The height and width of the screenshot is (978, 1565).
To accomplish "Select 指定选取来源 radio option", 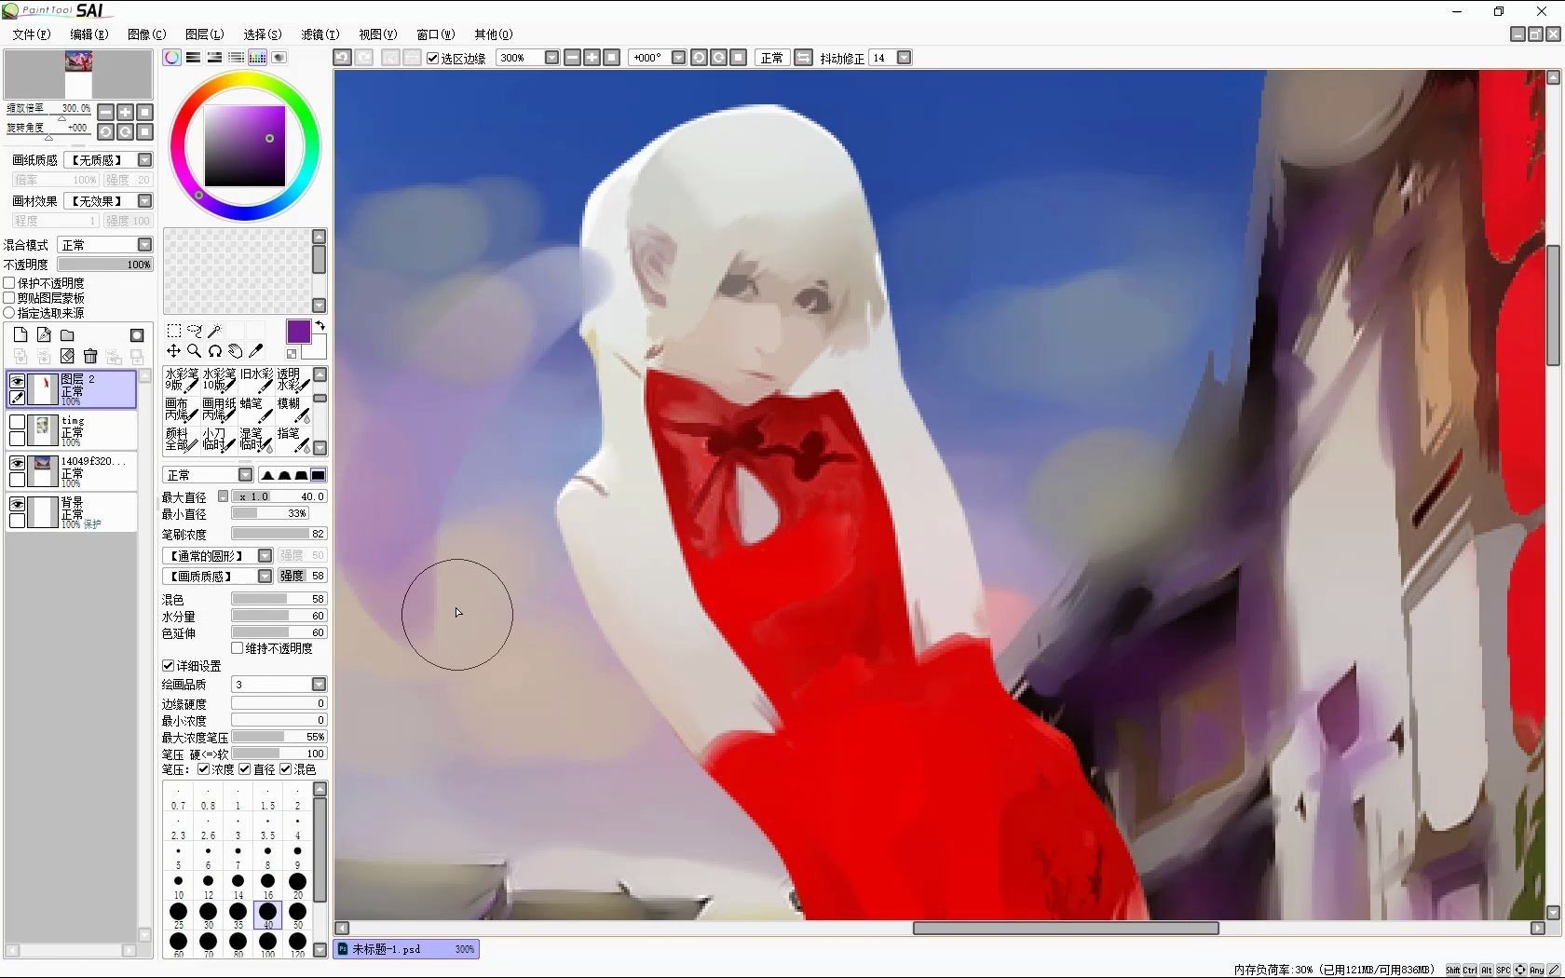I will pyautogui.click(x=10, y=313).
